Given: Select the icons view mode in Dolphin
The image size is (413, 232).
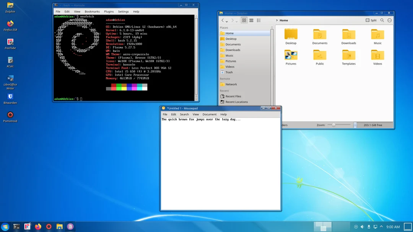Looking at the screenshot, I should click(244, 20).
